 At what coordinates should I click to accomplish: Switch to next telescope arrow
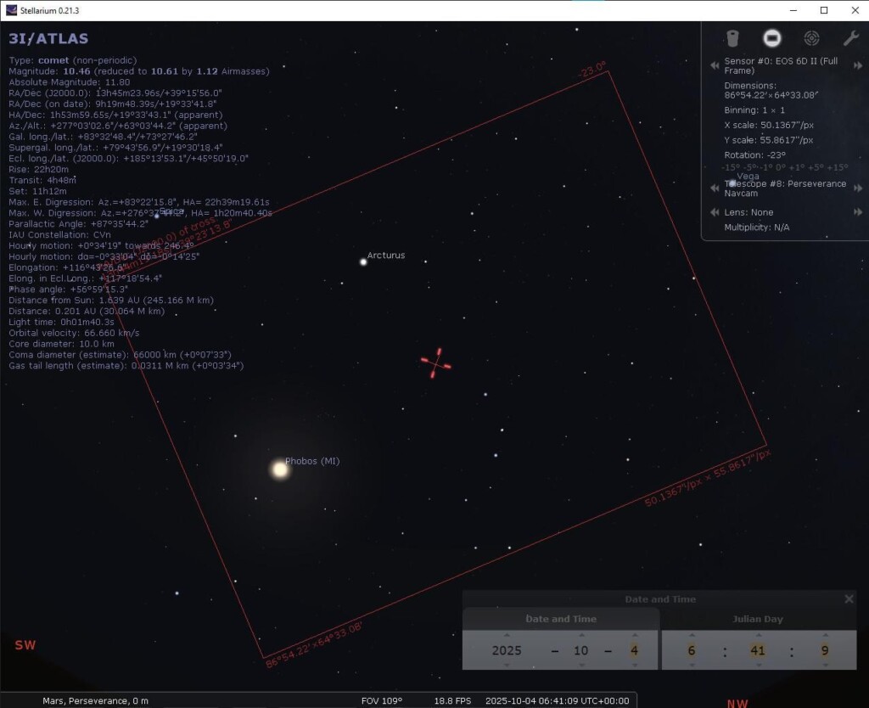(857, 188)
